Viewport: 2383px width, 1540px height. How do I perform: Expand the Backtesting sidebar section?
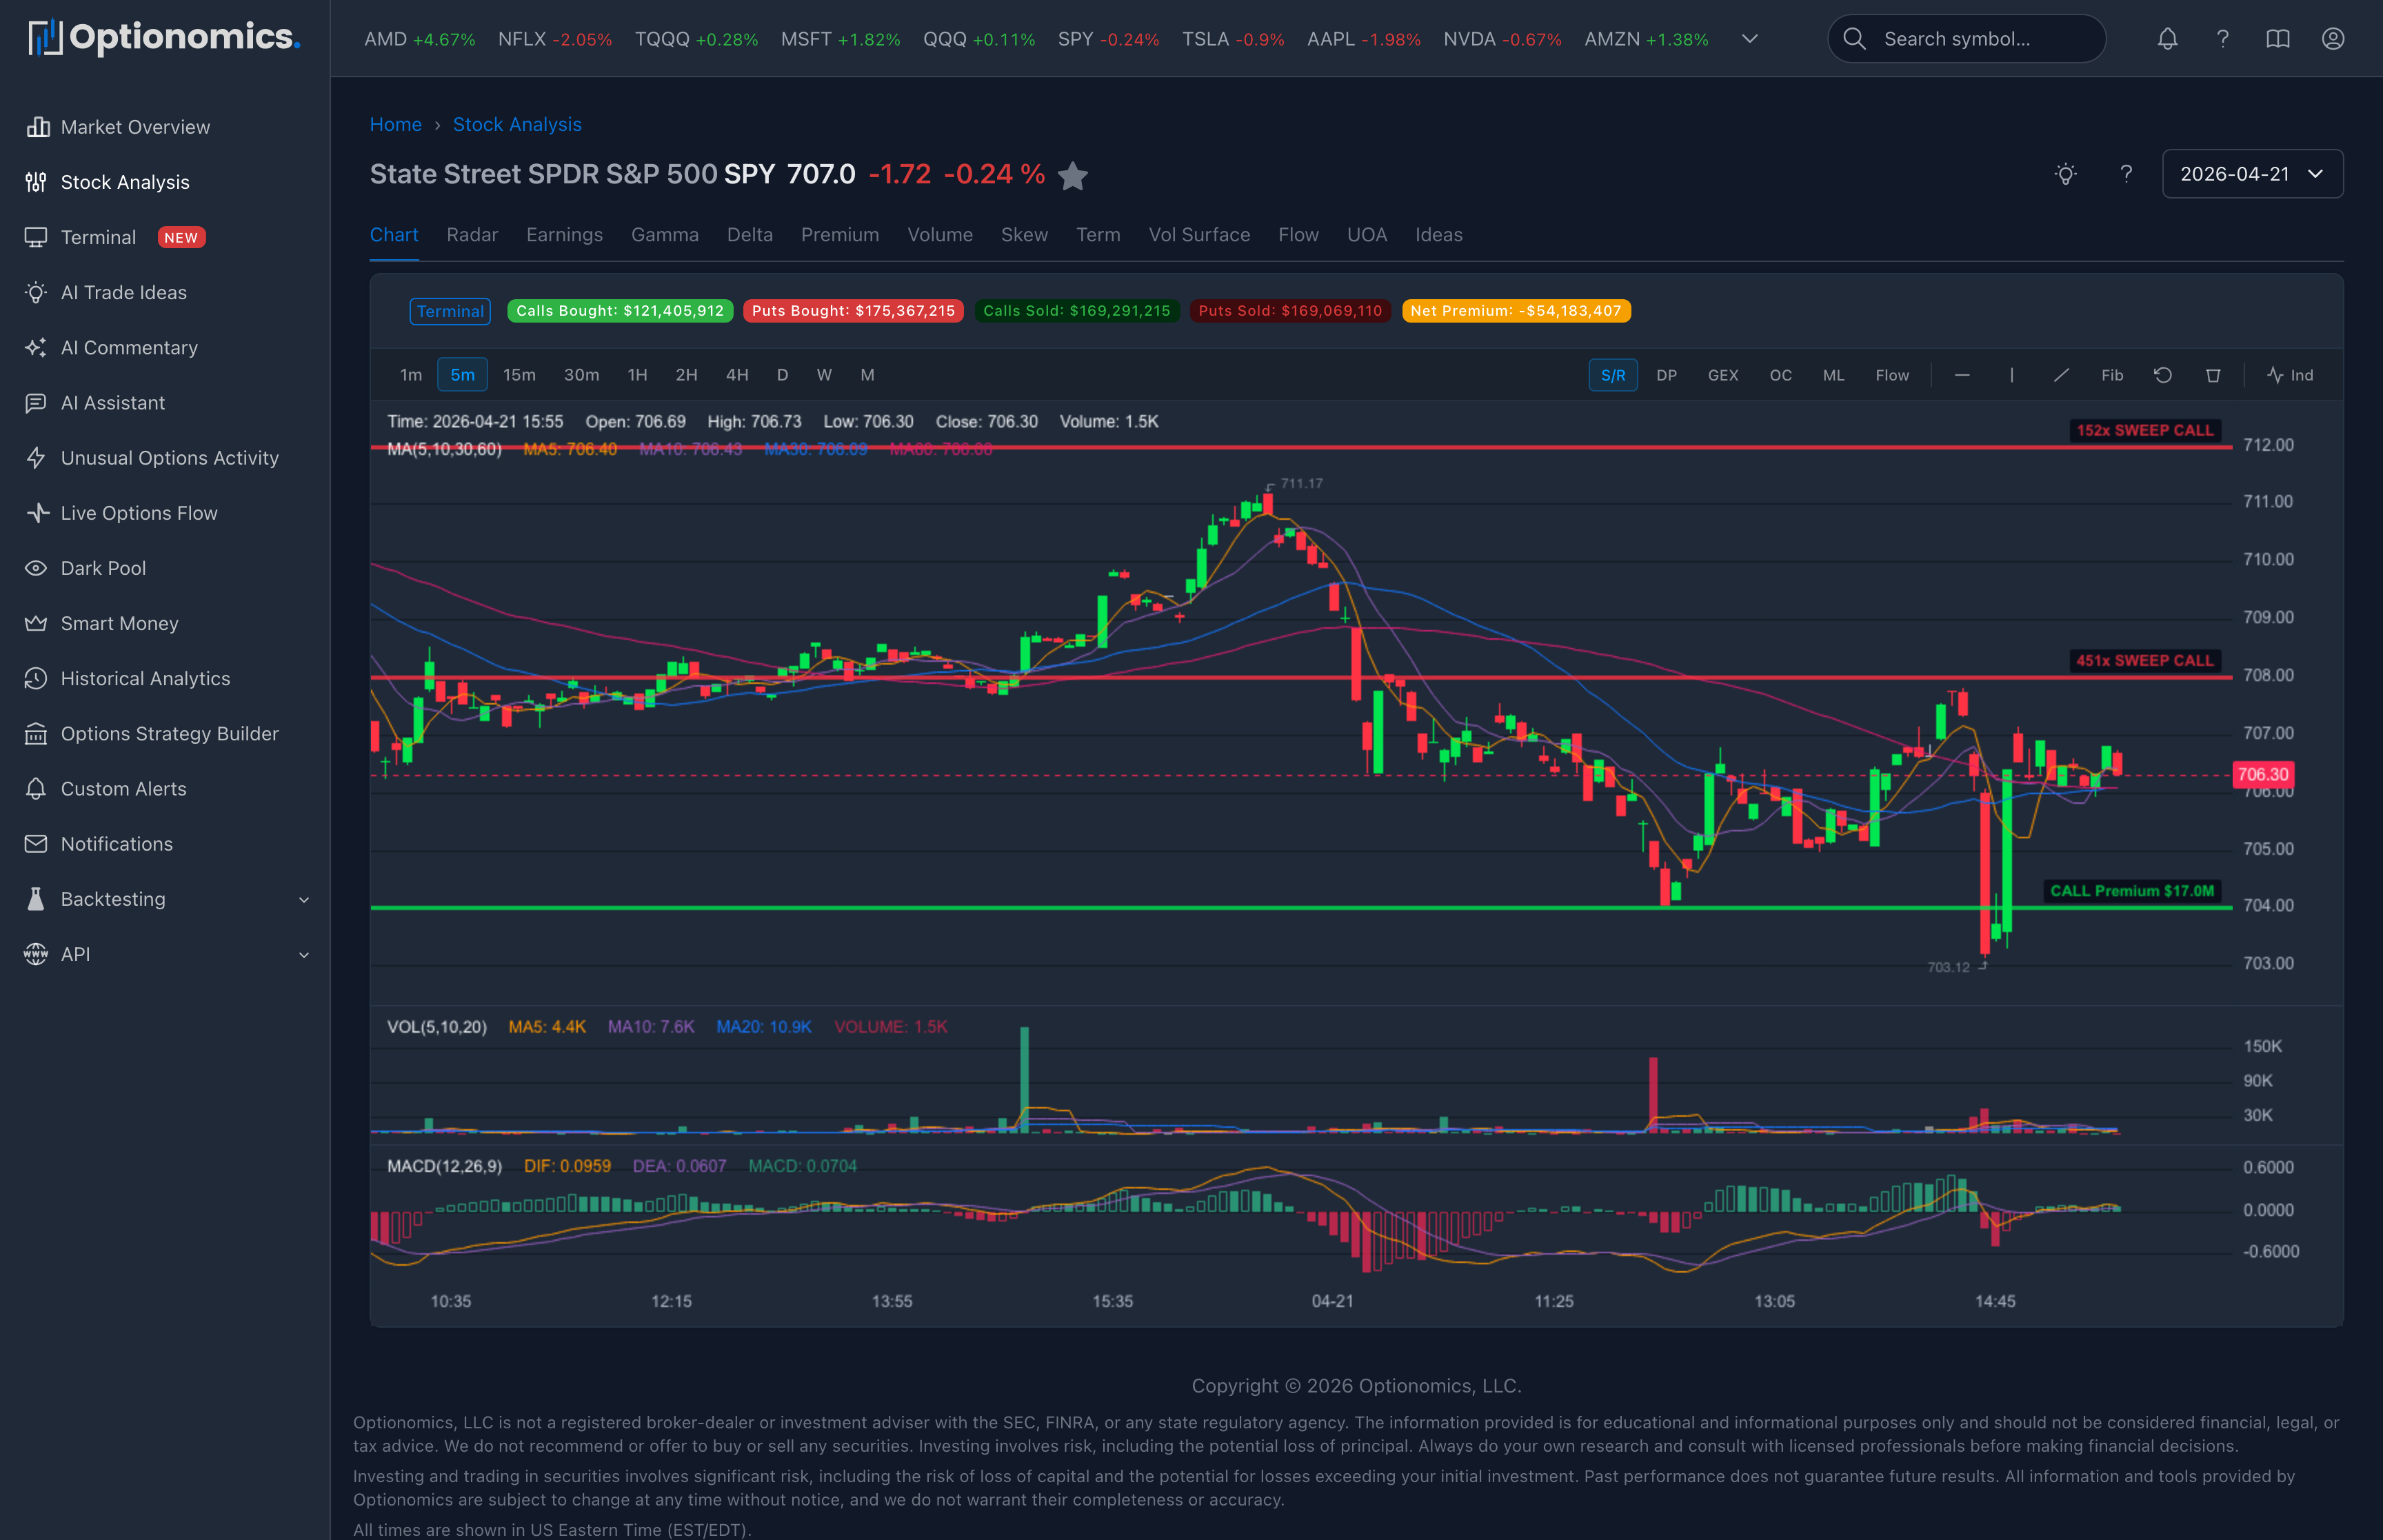pos(112,898)
